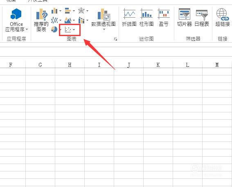Image resolution: width=232 pixels, height=187 pixels.
Task: Select column M header
Action: pyautogui.click(x=217, y=65)
